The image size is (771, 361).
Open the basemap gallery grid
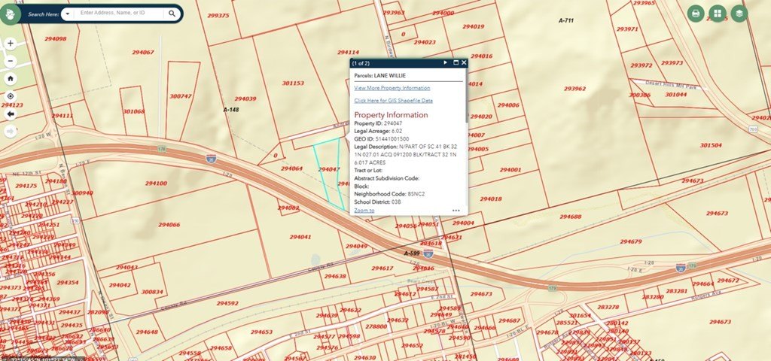point(718,14)
